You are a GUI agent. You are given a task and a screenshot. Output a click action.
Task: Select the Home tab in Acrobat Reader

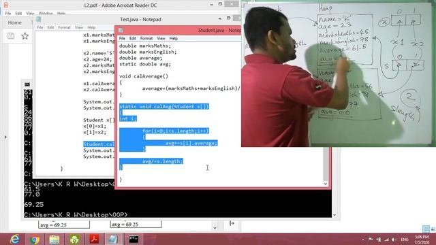tap(14, 22)
